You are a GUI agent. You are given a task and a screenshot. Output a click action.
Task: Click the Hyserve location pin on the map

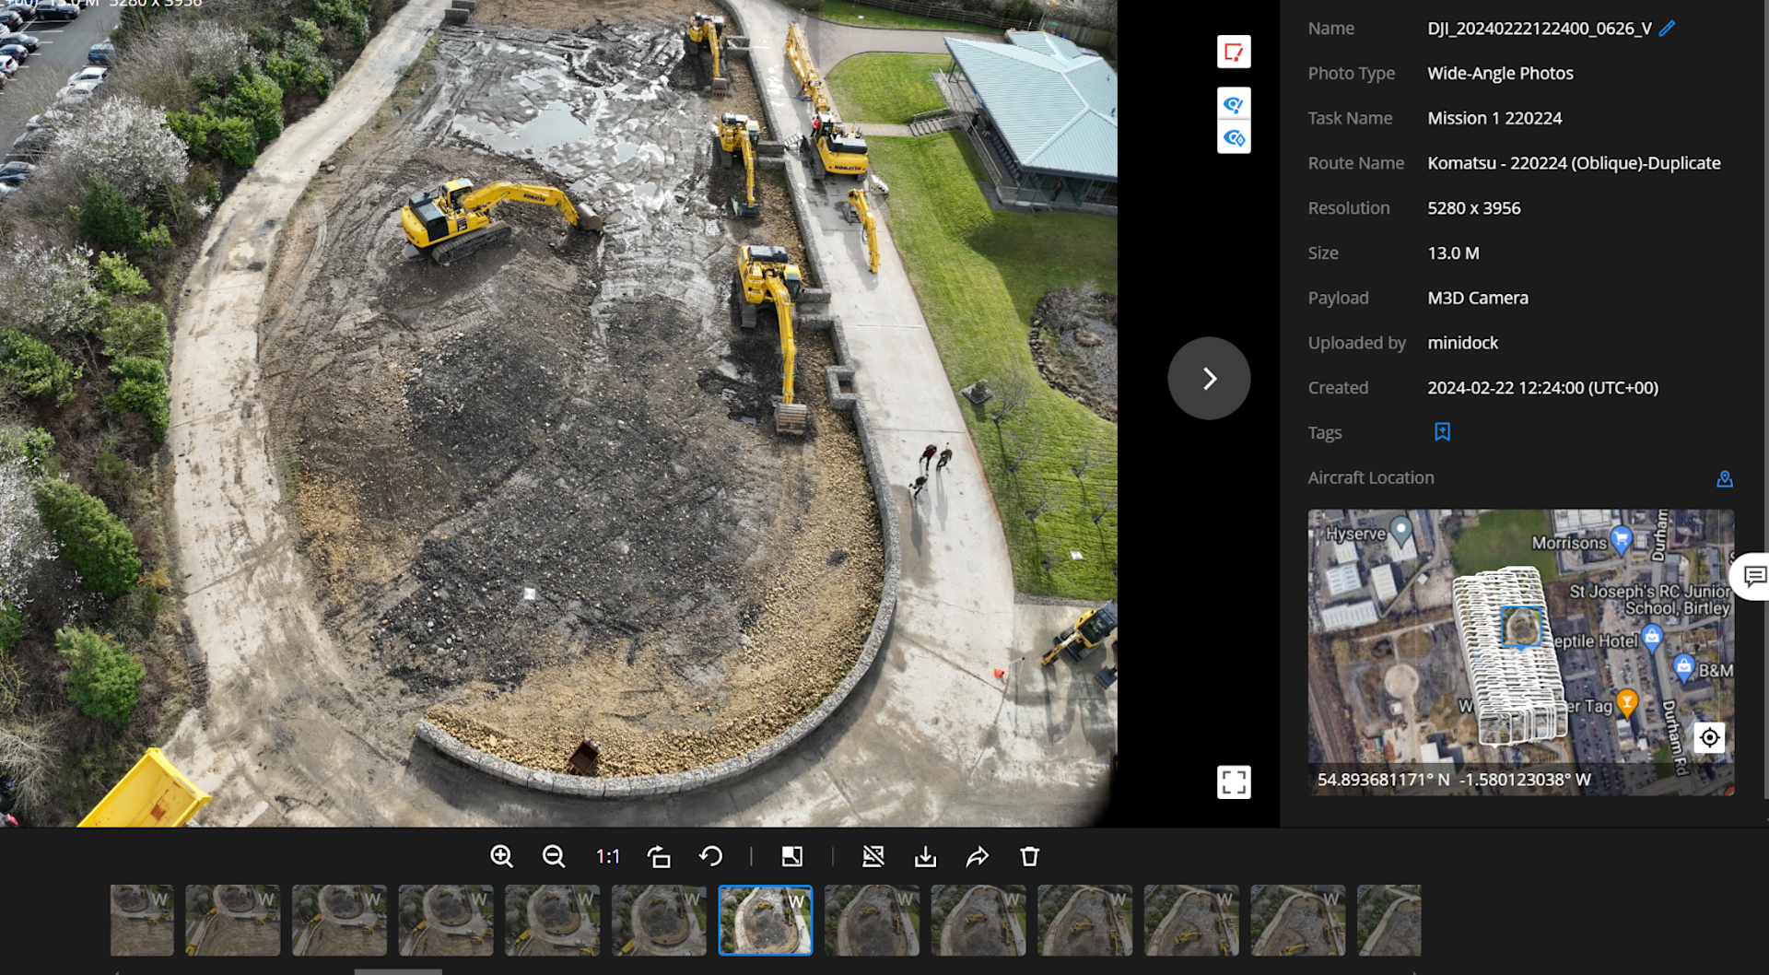[x=1401, y=531]
